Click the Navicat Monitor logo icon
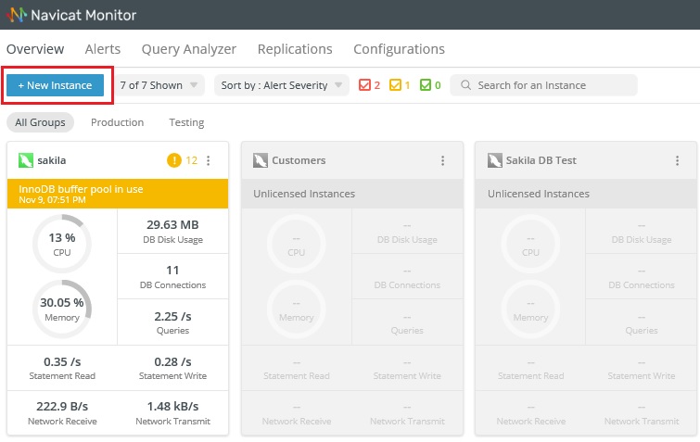 pos(17,15)
